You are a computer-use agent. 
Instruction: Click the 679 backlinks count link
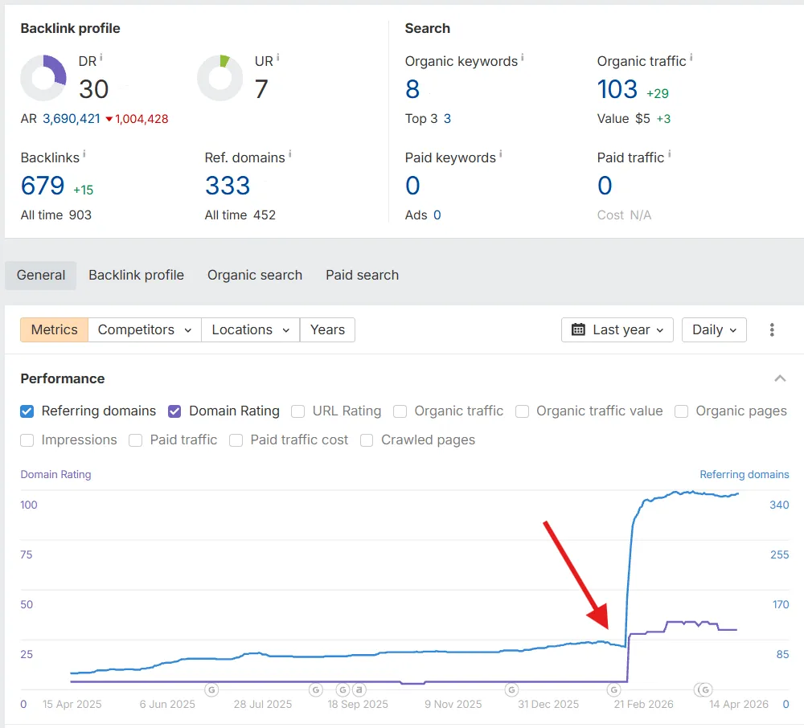(x=43, y=186)
